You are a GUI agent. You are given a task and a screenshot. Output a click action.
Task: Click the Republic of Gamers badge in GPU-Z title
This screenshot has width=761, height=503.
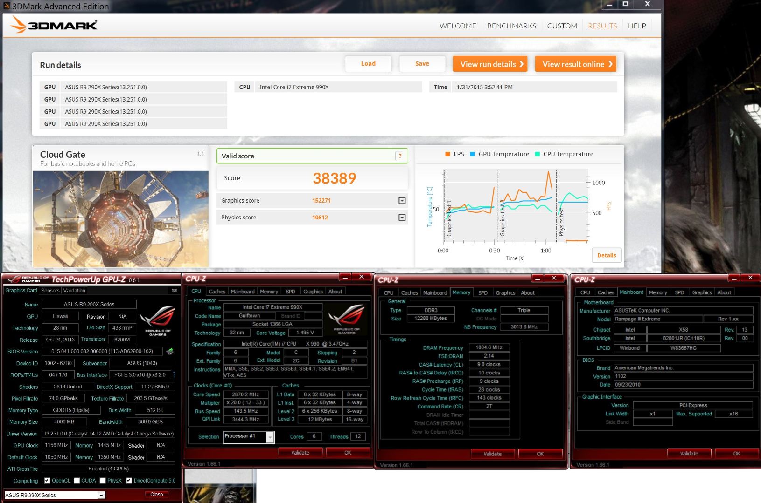29,279
